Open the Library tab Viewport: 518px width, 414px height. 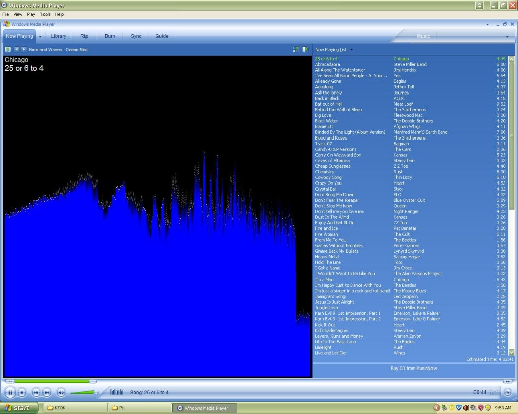[59, 36]
